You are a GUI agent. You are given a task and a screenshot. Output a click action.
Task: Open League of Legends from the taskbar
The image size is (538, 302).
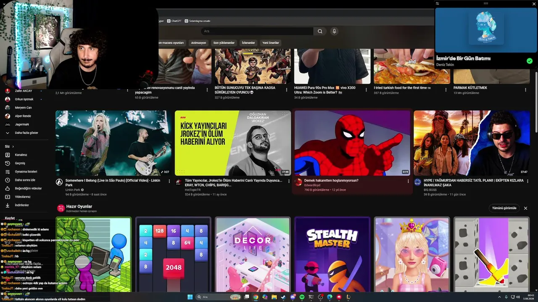(x=348, y=297)
